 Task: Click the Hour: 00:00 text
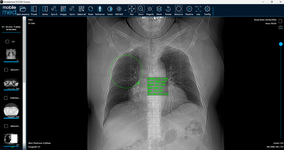(x=271, y=24)
